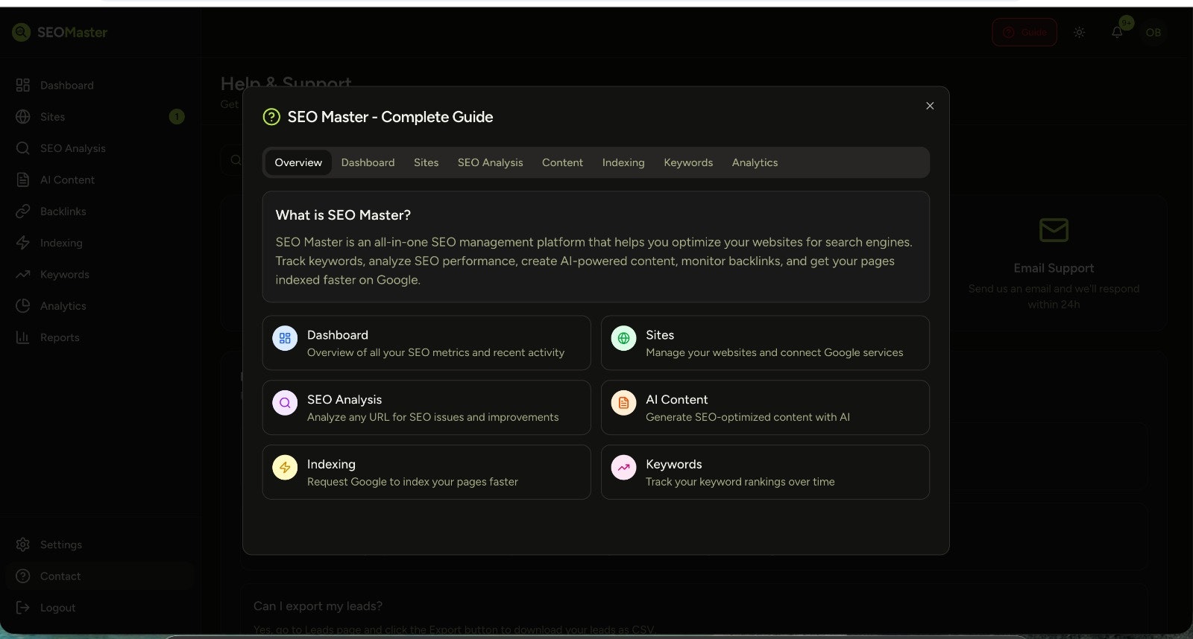Click the Settings gear icon in sidebar
The height and width of the screenshot is (639, 1193).
coord(23,544)
